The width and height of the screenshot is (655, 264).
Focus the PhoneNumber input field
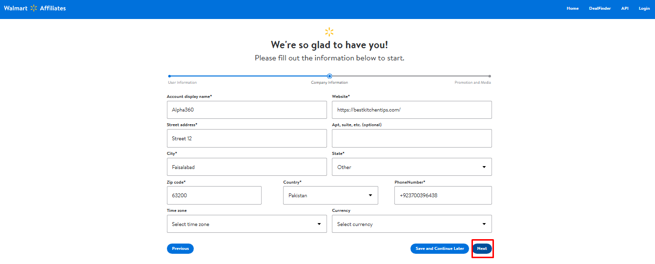(443, 195)
